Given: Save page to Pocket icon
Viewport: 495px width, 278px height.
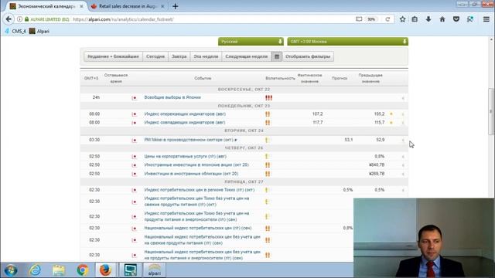Looking at the screenshot, I should 456,19.
